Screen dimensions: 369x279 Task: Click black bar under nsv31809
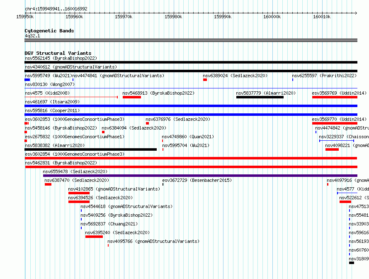click(352, 263)
